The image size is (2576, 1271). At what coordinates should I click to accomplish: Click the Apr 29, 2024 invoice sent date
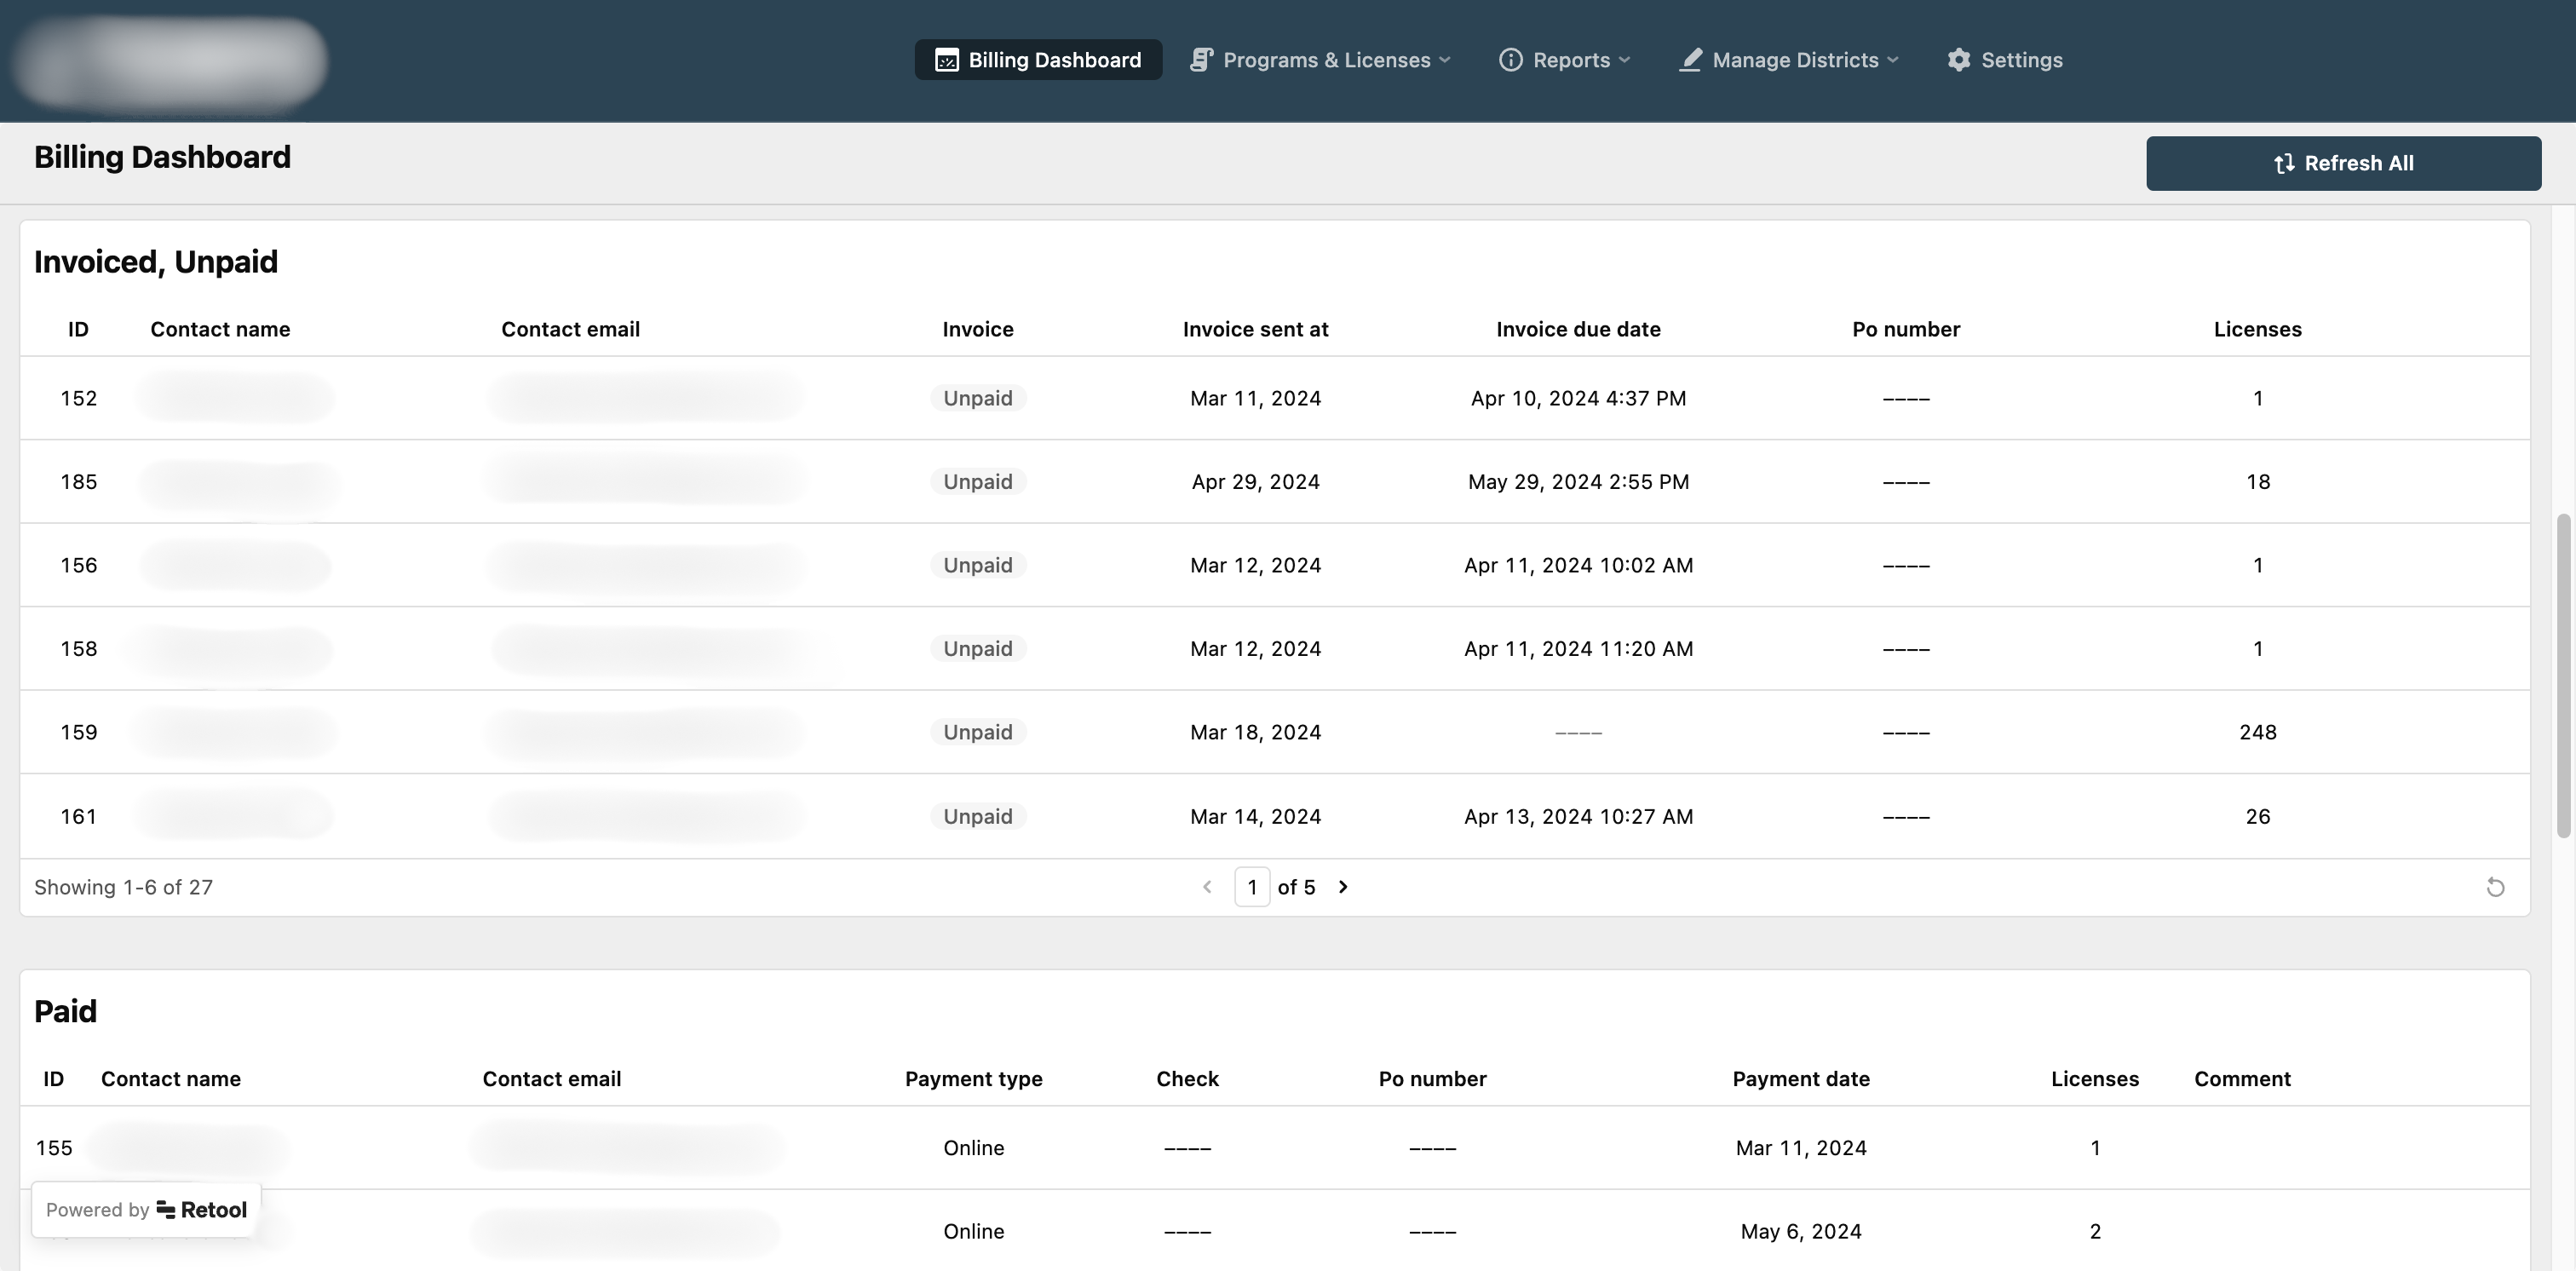point(1255,482)
